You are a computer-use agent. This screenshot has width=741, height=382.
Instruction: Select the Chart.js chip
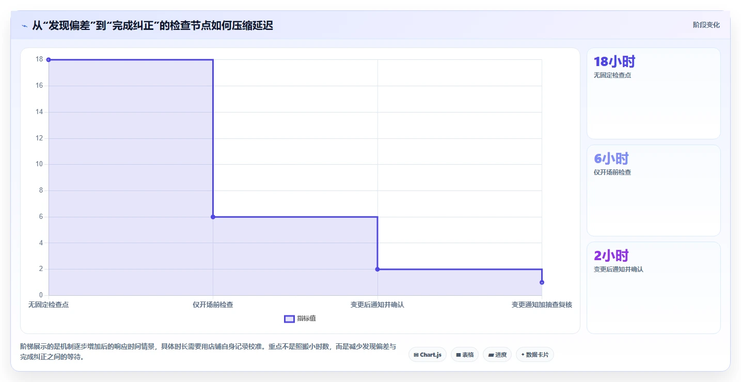[428, 355]
